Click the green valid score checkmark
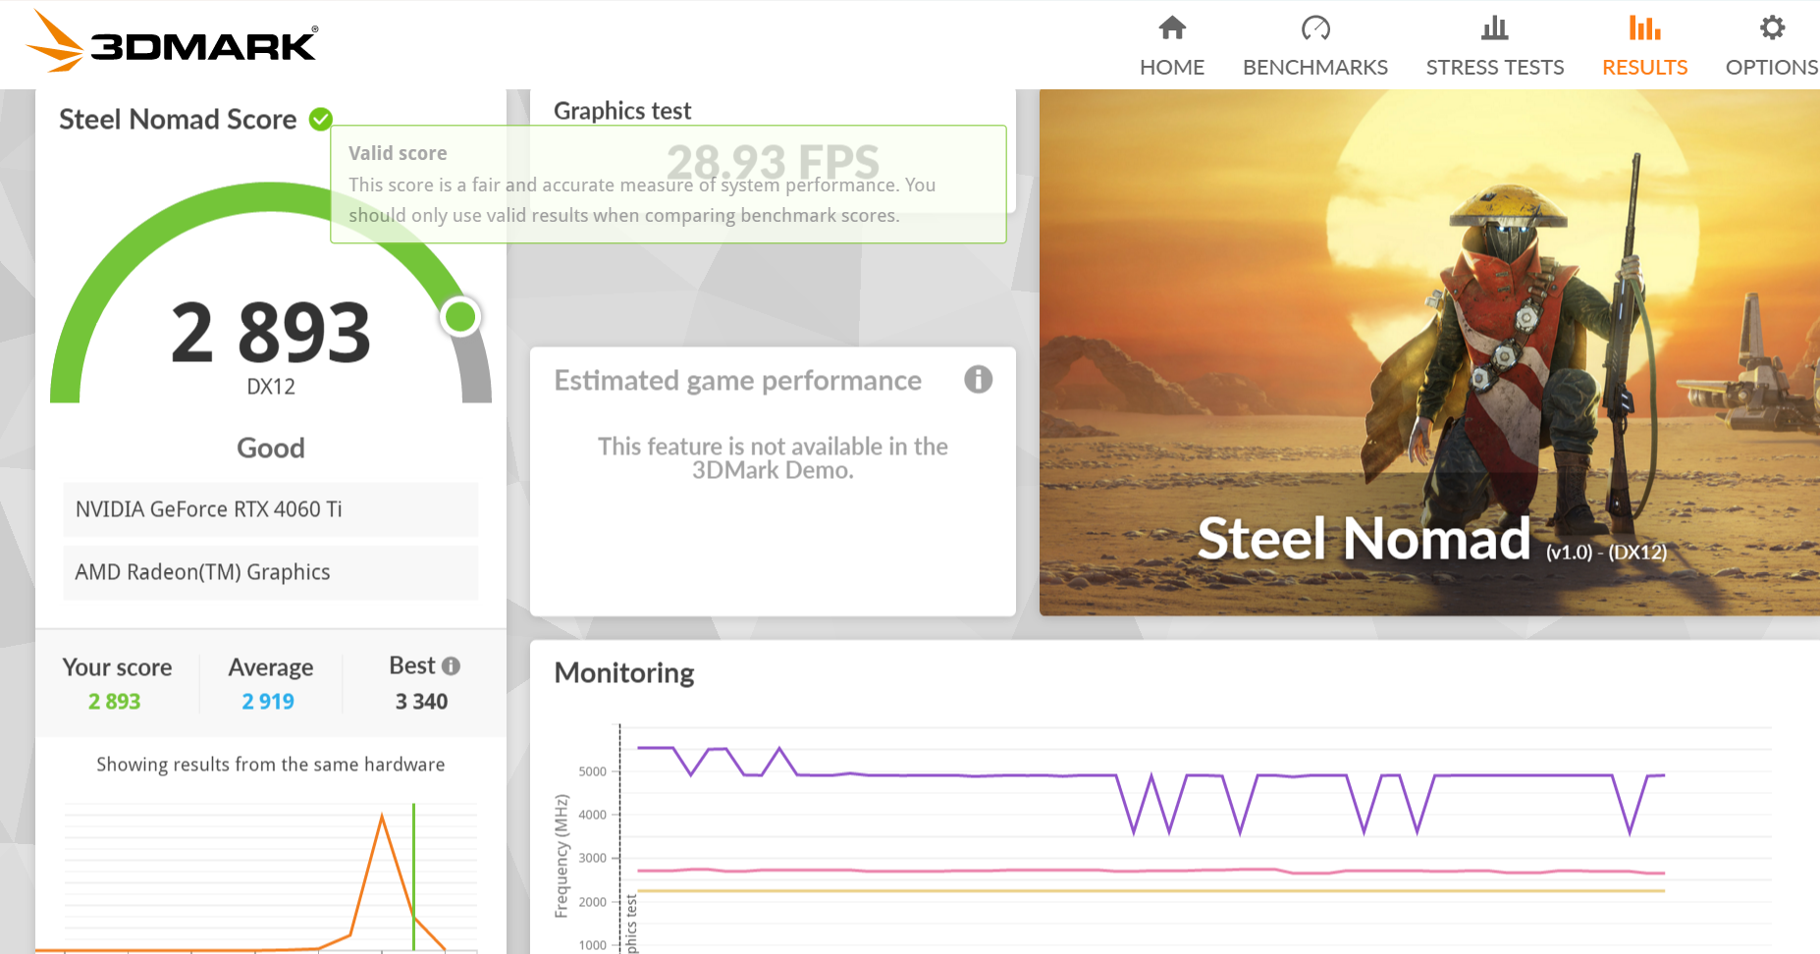This screenshot has width=1820, height=954. (x=321, y=119)
